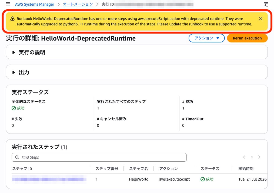This screenshot has height=193, width=274.
Task: Go to AWS Systems Manager breadcrumb
Action: click(35, 4)
